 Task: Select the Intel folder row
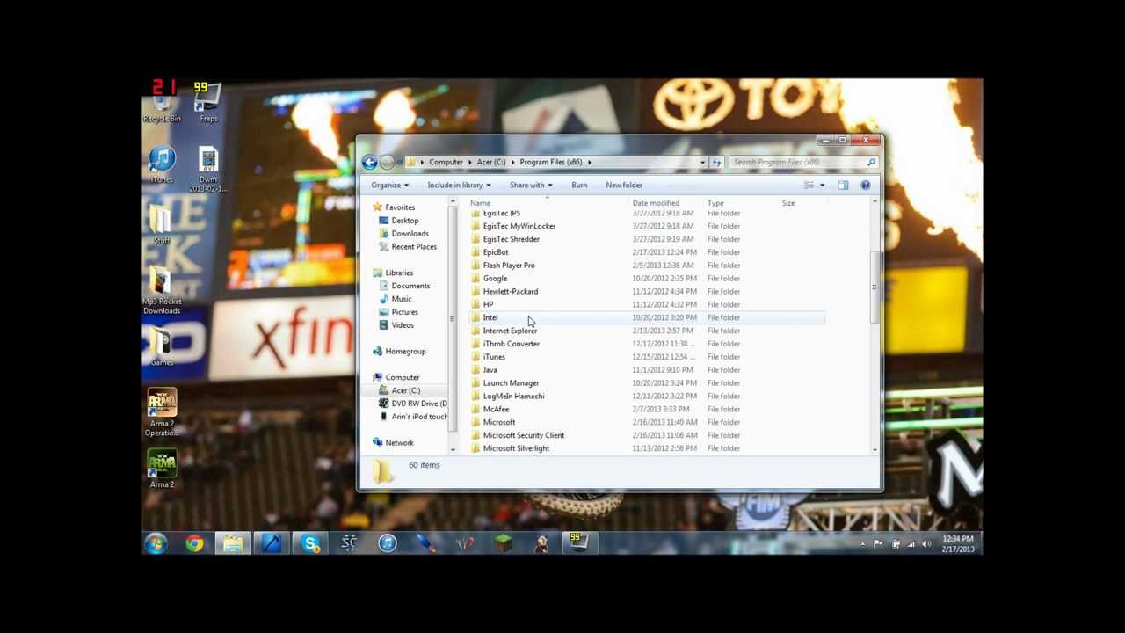tap(646, 317)
